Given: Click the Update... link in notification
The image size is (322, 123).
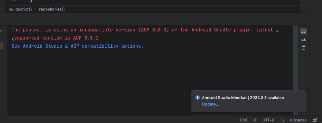Looking at the screenshot, I should point(210,104).
